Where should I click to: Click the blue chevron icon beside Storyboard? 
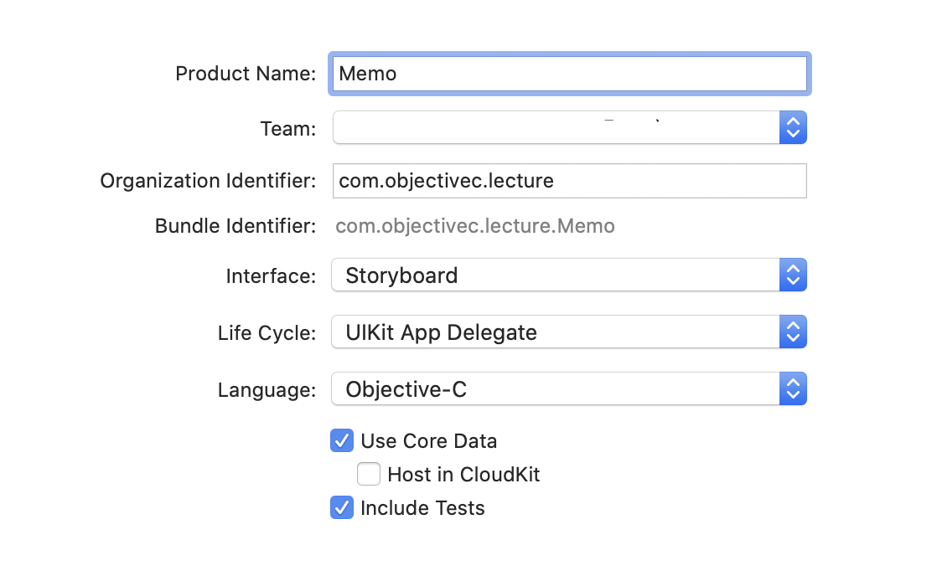tap(793, 275)
